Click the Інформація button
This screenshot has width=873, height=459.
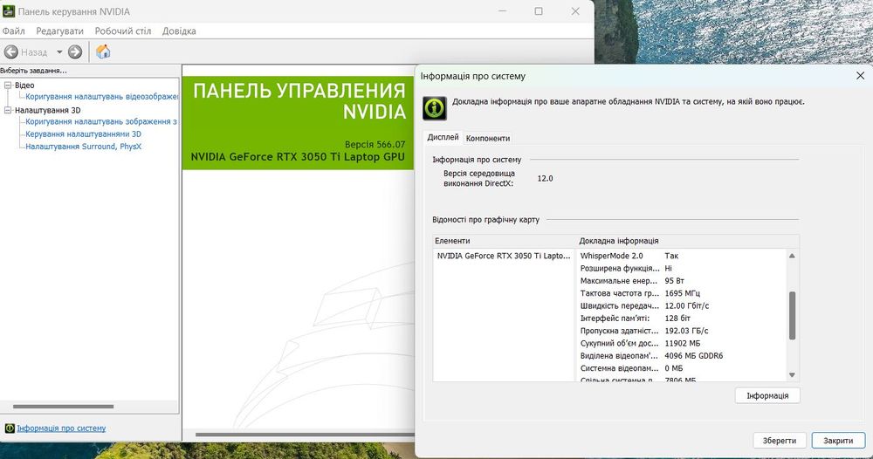[767, 395]
